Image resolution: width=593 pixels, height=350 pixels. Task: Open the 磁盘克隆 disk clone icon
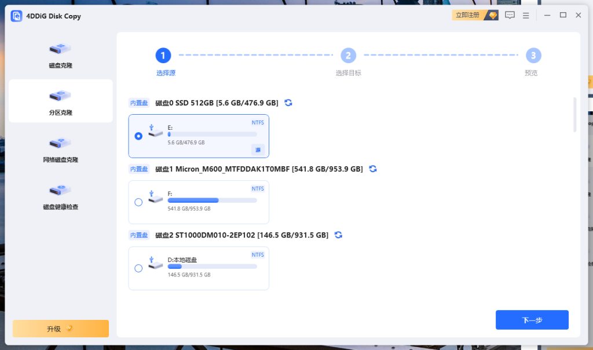point(60,49)
